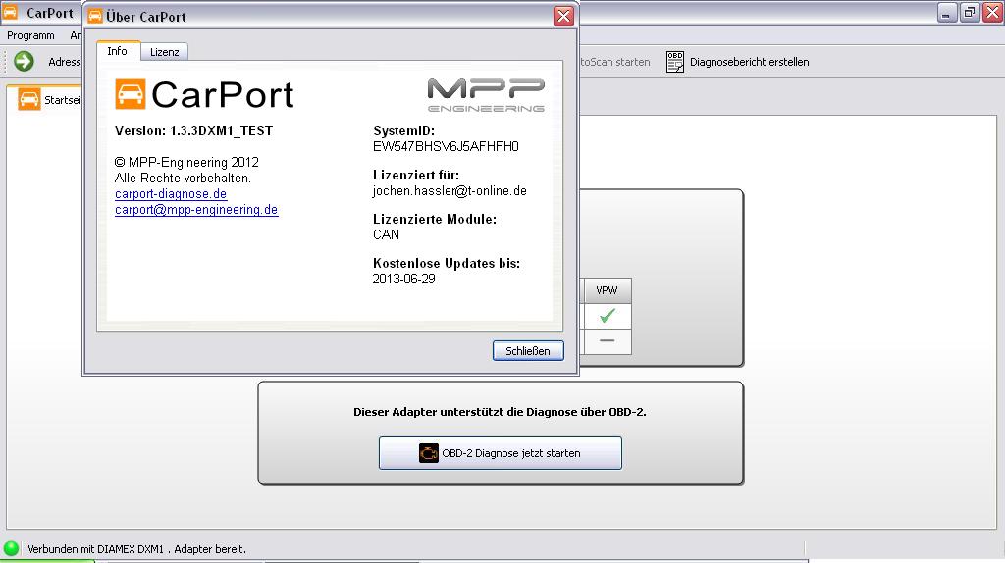This screenshot has height=563, width=1005.
Task: Click the MPP Engineering logo
Action: tap(486, 95)
